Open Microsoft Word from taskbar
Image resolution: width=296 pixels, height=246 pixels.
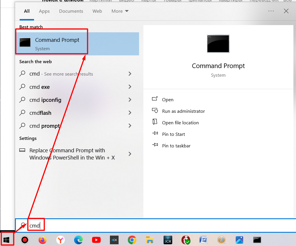[x=204, y=240]
